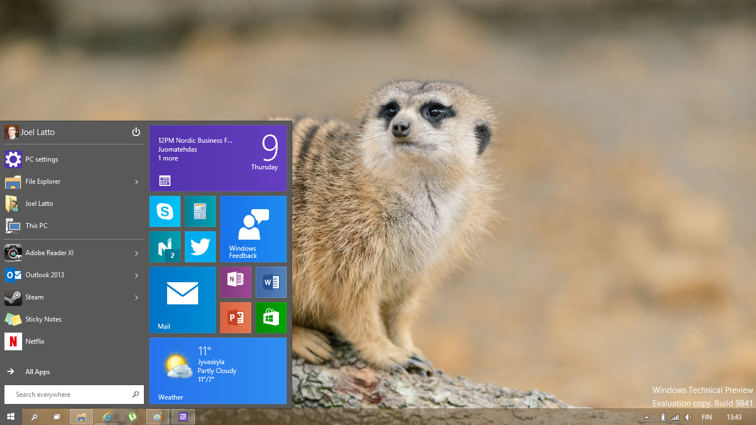Open PC settings from Start menu

pyautogui.click(x=42, y=159)
